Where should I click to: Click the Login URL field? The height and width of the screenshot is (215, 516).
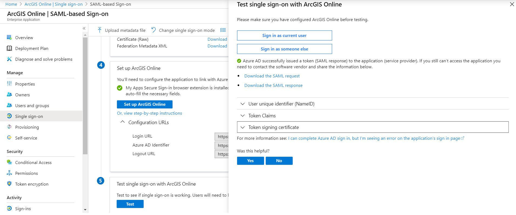coord(221,136)
